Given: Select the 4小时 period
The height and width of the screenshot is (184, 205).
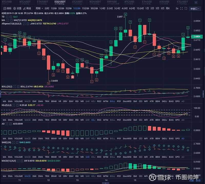Looking at the screenshot, I should [x=125, y=8].
